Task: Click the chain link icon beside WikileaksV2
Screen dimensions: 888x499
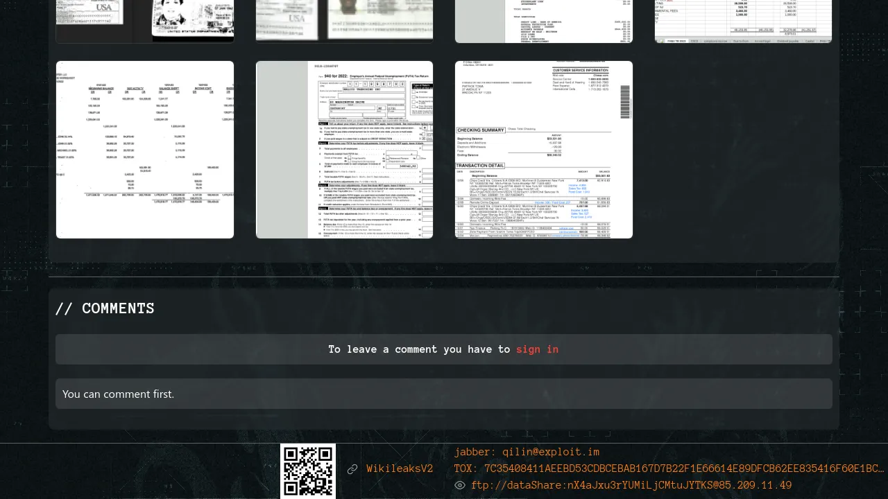Action: (352, 469)
